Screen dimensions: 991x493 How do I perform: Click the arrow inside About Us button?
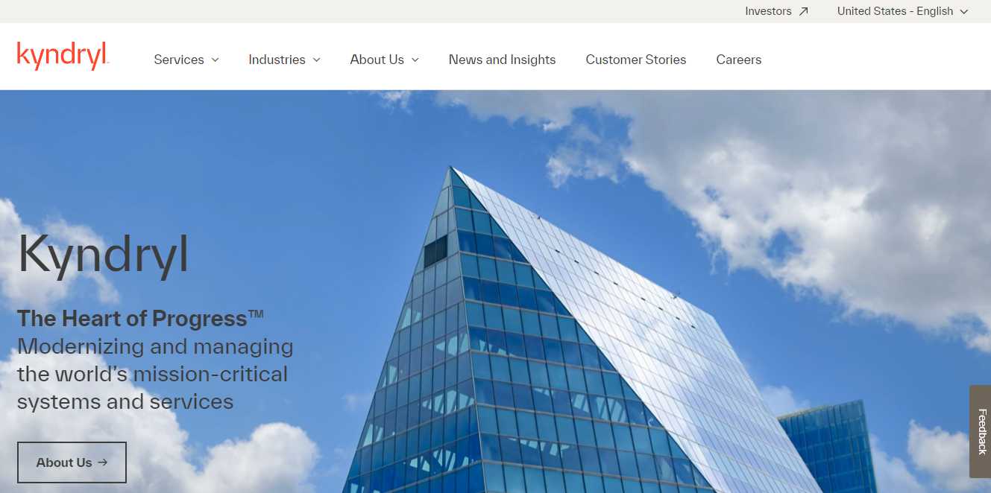tap(103, 462)
